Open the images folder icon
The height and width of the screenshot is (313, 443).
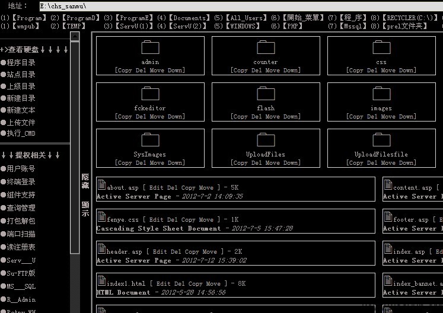tap(382, 94)
